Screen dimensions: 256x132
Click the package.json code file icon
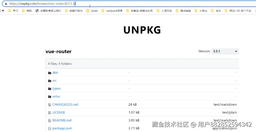coord(50,128)
